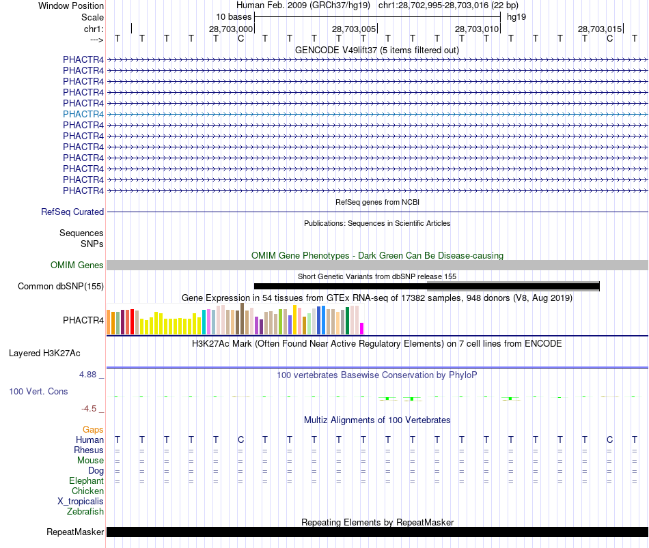Click the 4.88 PhyloP upper limit value
This screenshot has height=548, width=649.
[x=87, y=374]
